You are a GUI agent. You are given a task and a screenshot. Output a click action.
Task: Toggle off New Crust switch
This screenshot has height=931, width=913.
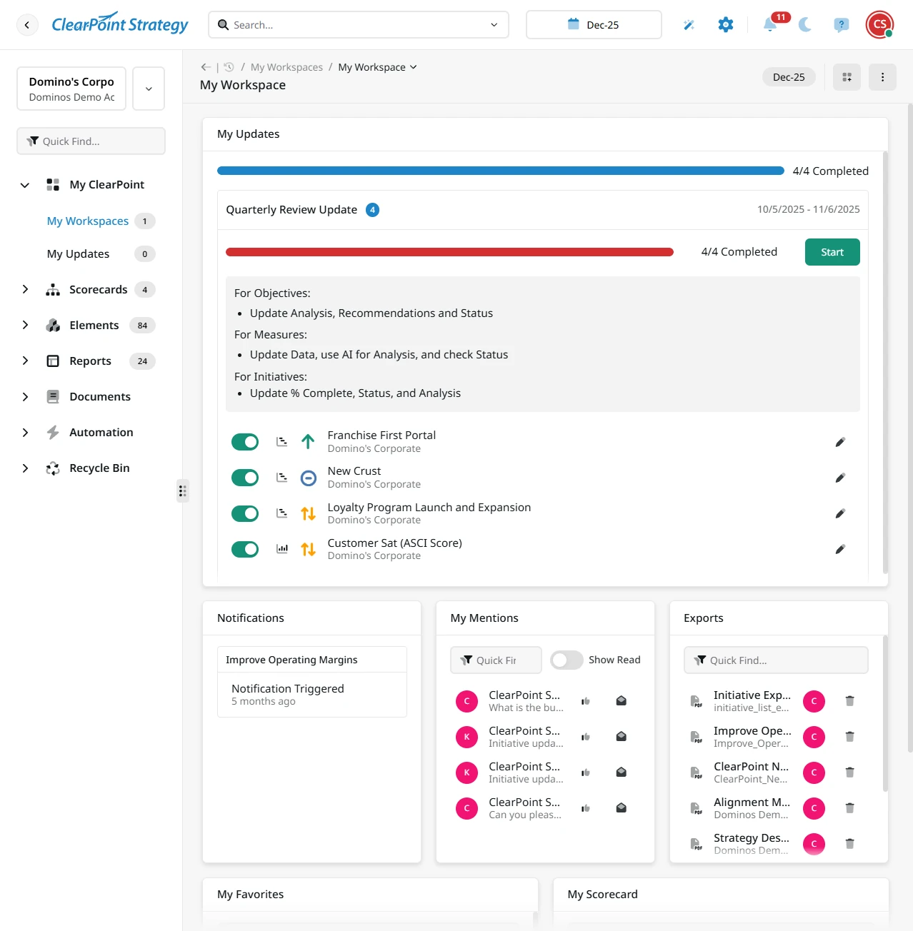[245, 478]
